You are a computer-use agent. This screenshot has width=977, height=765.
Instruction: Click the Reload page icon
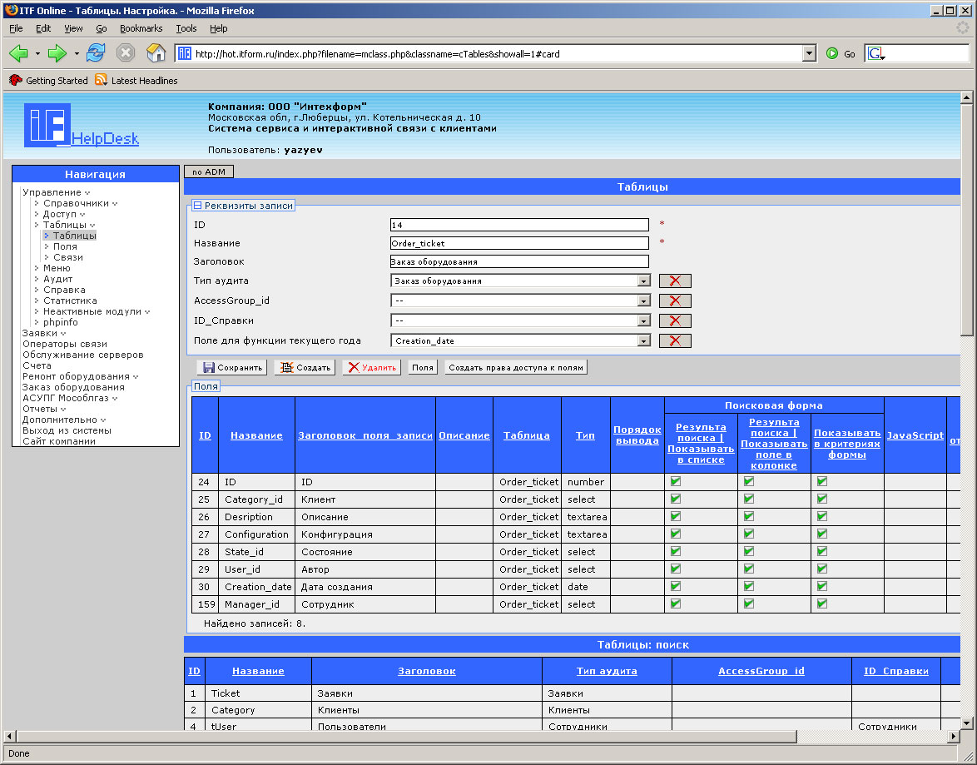96,53
